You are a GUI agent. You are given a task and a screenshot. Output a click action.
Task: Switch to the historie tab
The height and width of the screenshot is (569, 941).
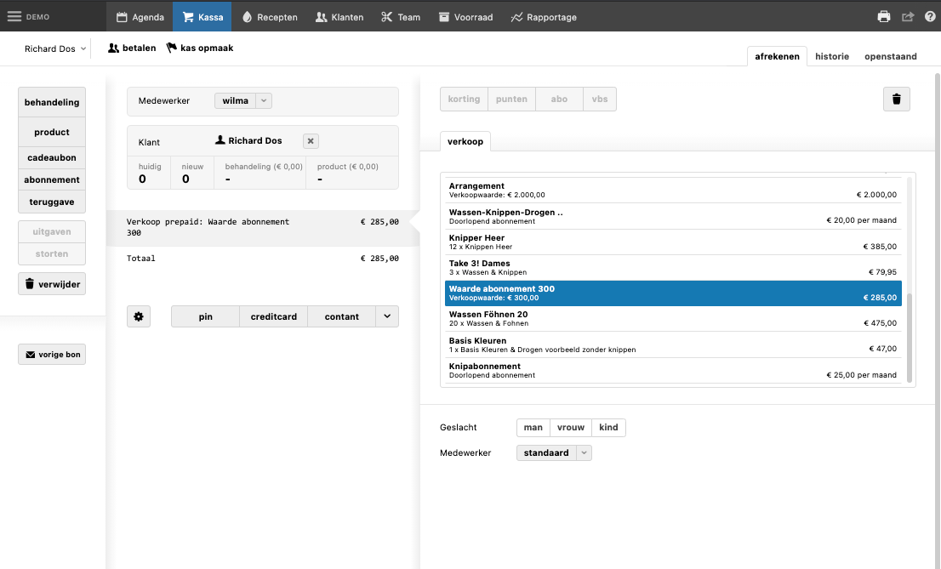pos(831,56)
